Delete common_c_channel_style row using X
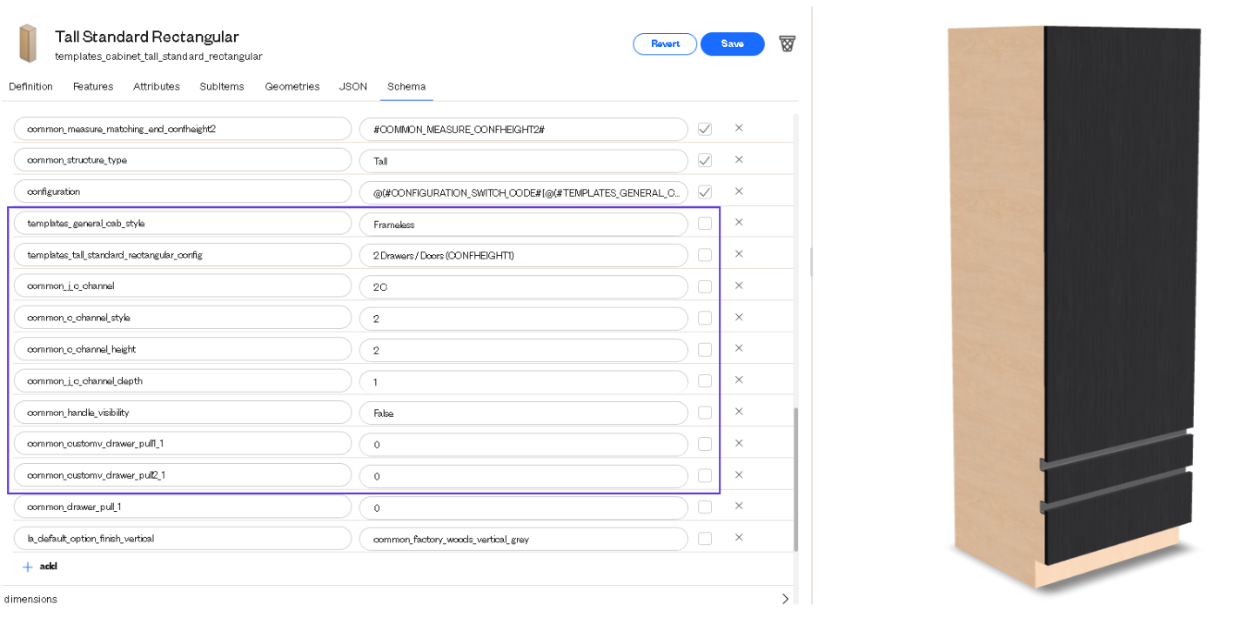 click(x=739, y=317)
